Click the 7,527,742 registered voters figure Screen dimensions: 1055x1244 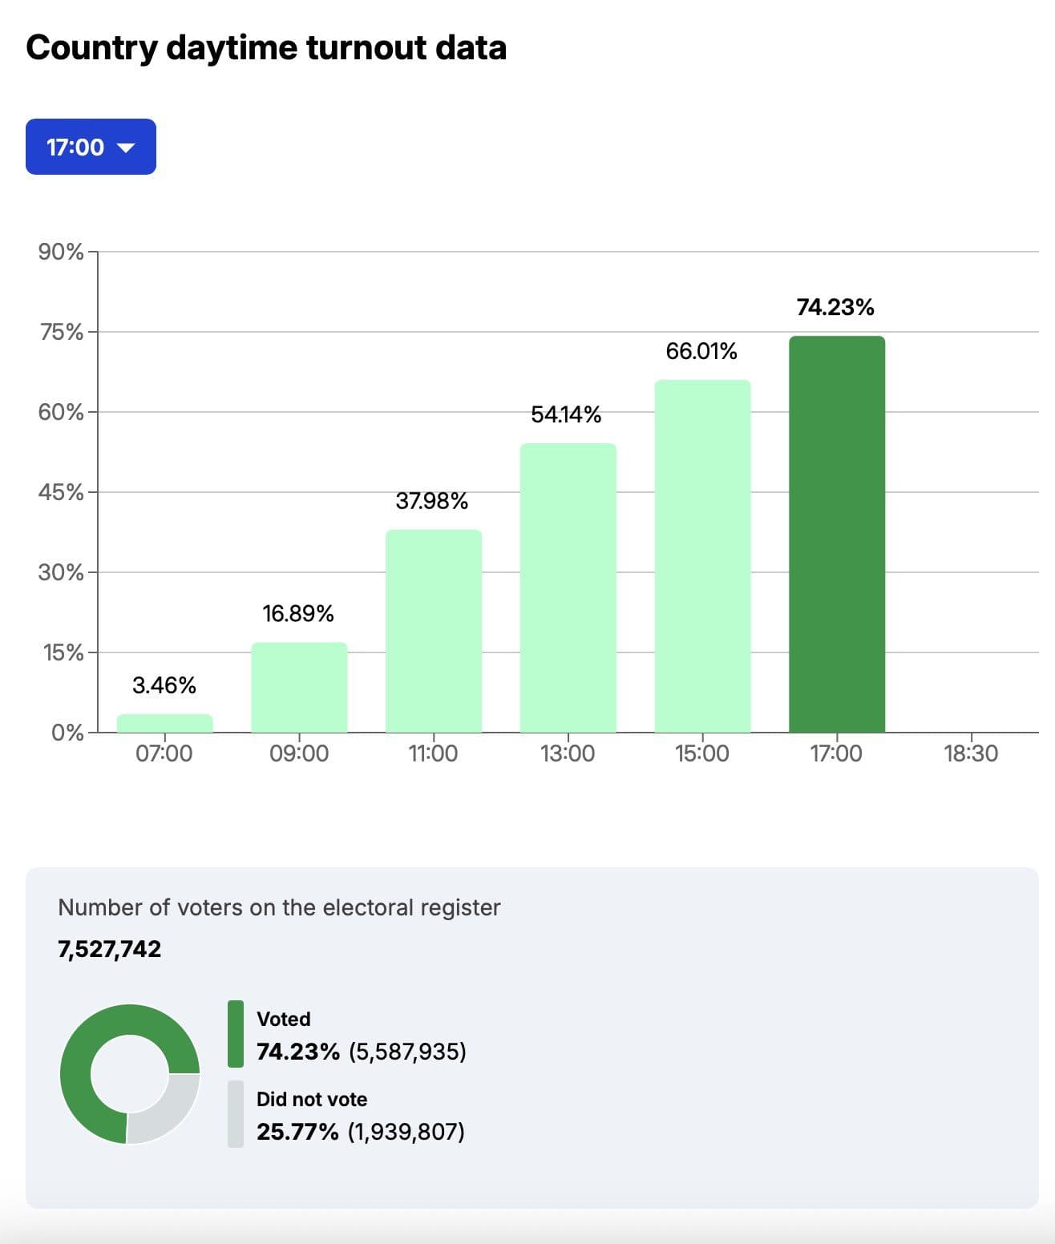pos(109,949)
